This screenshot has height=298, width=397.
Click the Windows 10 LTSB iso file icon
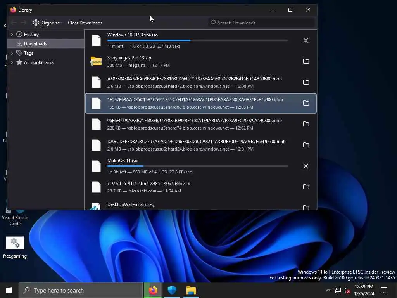tap(96, 40)
